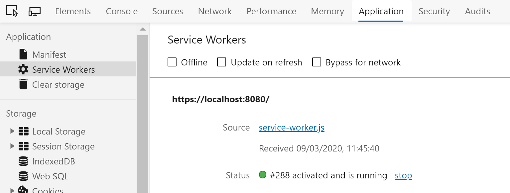Open Clear storage settings
The width and height of the screenshot is (510, 193).
[59, 84]
